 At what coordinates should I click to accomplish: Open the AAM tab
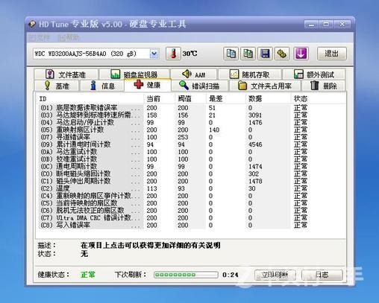tap(194, 74)
